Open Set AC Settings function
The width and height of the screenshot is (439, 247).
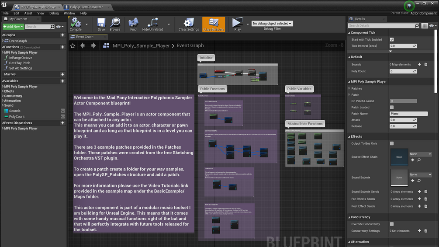click(21, 68)
